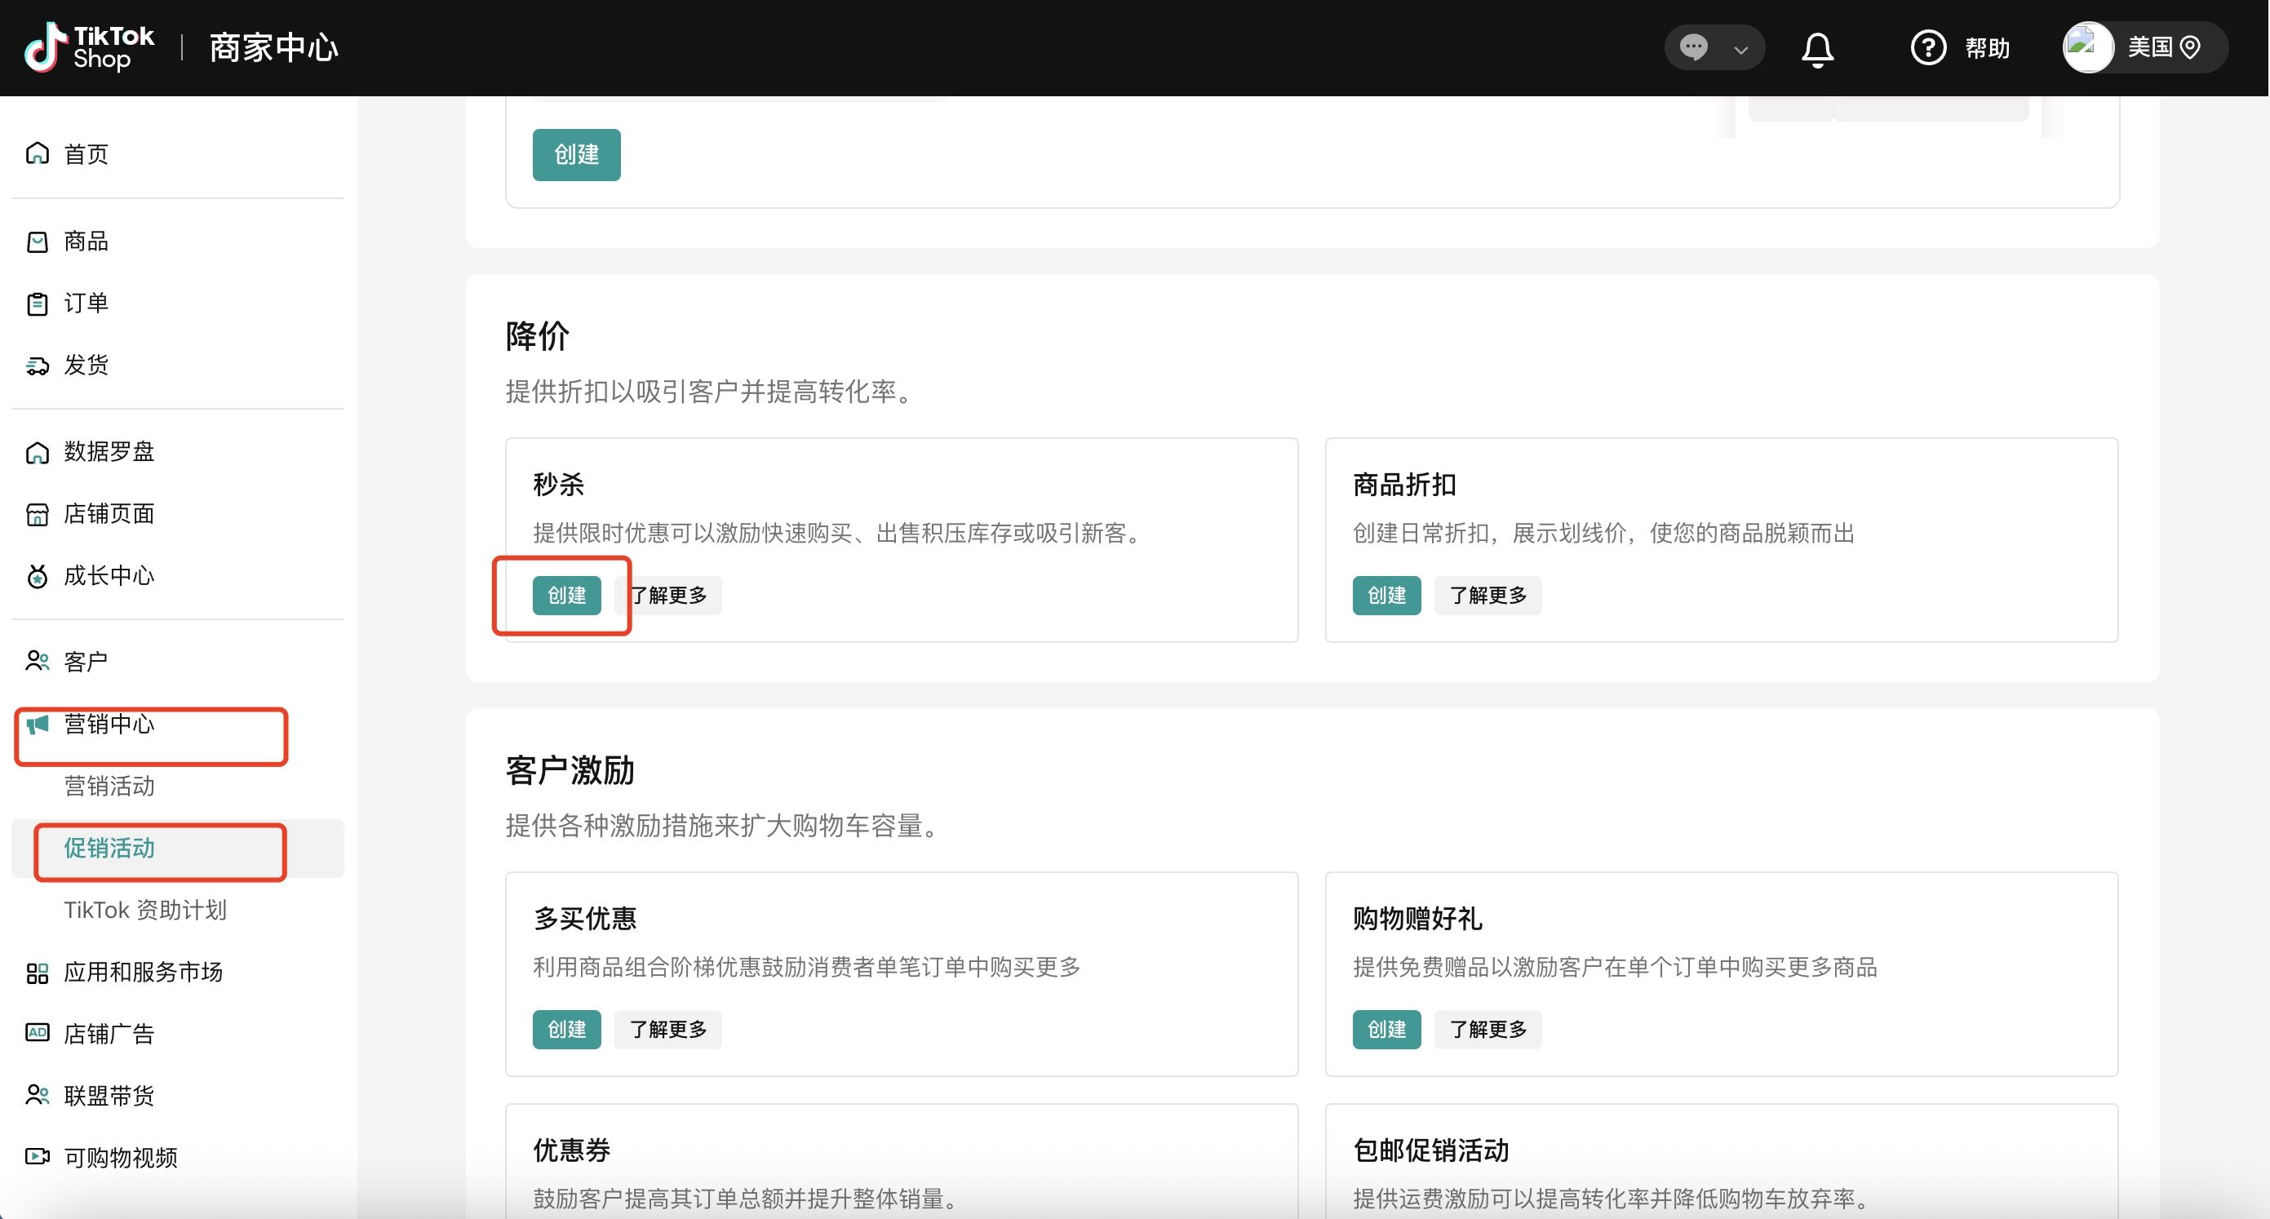Click 了解更多 under 多买优惠
Screen dimensions: 2270x1219
667,1030
